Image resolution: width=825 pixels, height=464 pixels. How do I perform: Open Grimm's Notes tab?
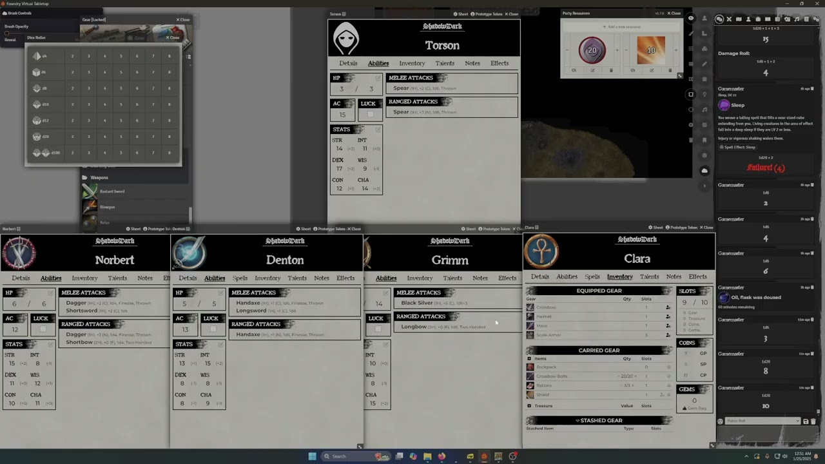tap(480, 278)
